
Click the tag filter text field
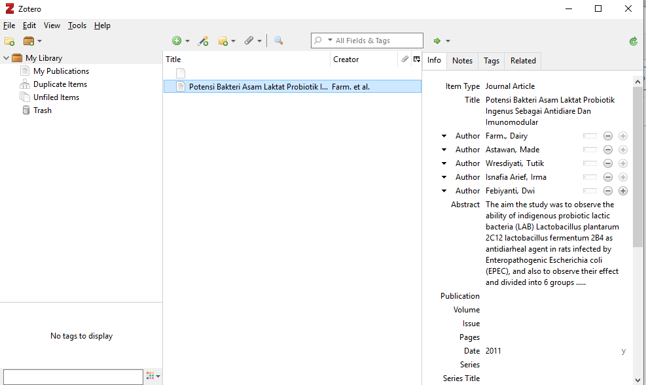73,377
